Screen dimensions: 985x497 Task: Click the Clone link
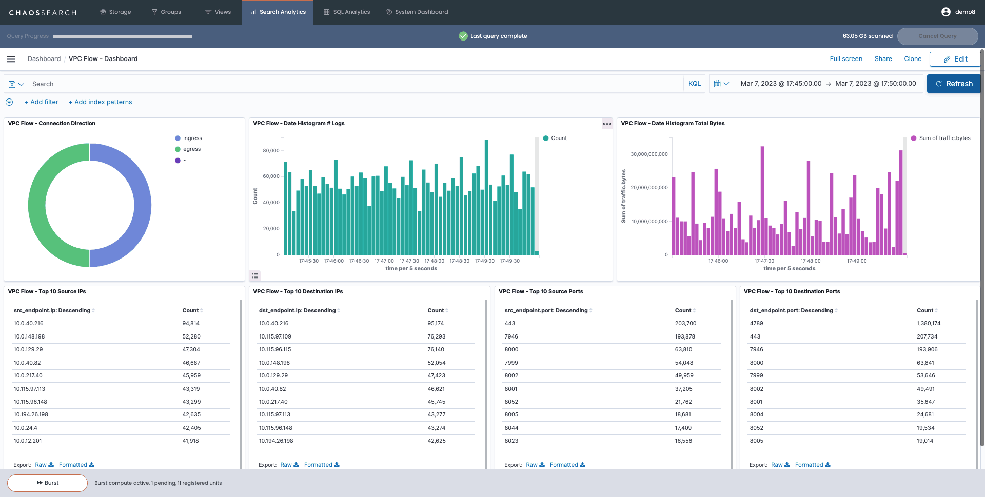tap(913, 59)
